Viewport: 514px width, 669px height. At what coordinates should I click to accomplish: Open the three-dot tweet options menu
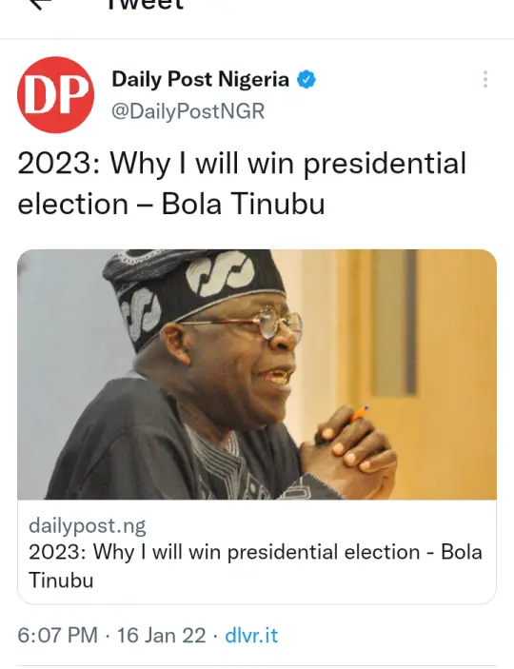click(485, 79)
